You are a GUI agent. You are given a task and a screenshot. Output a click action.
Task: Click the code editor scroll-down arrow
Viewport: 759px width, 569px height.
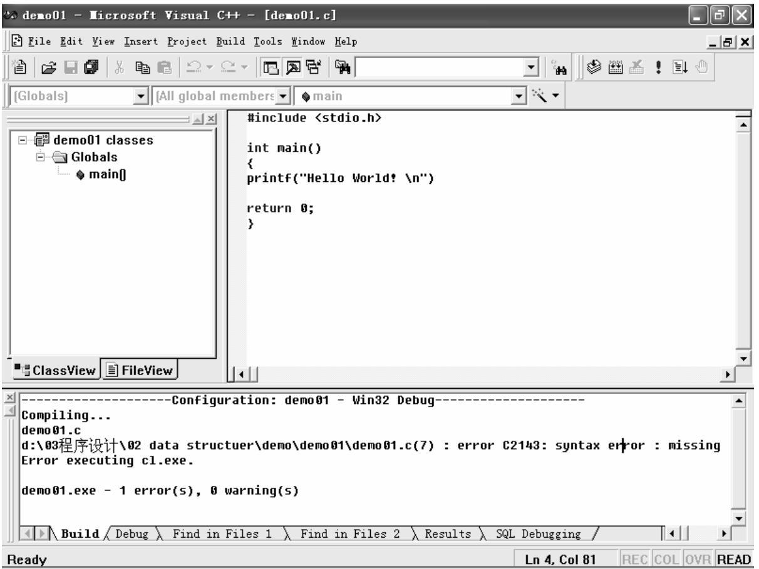tap(745, 358)
